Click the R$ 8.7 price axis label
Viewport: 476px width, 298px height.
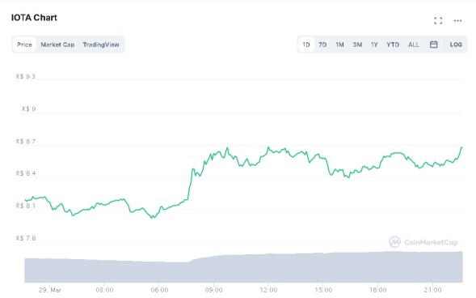[26, 142]
